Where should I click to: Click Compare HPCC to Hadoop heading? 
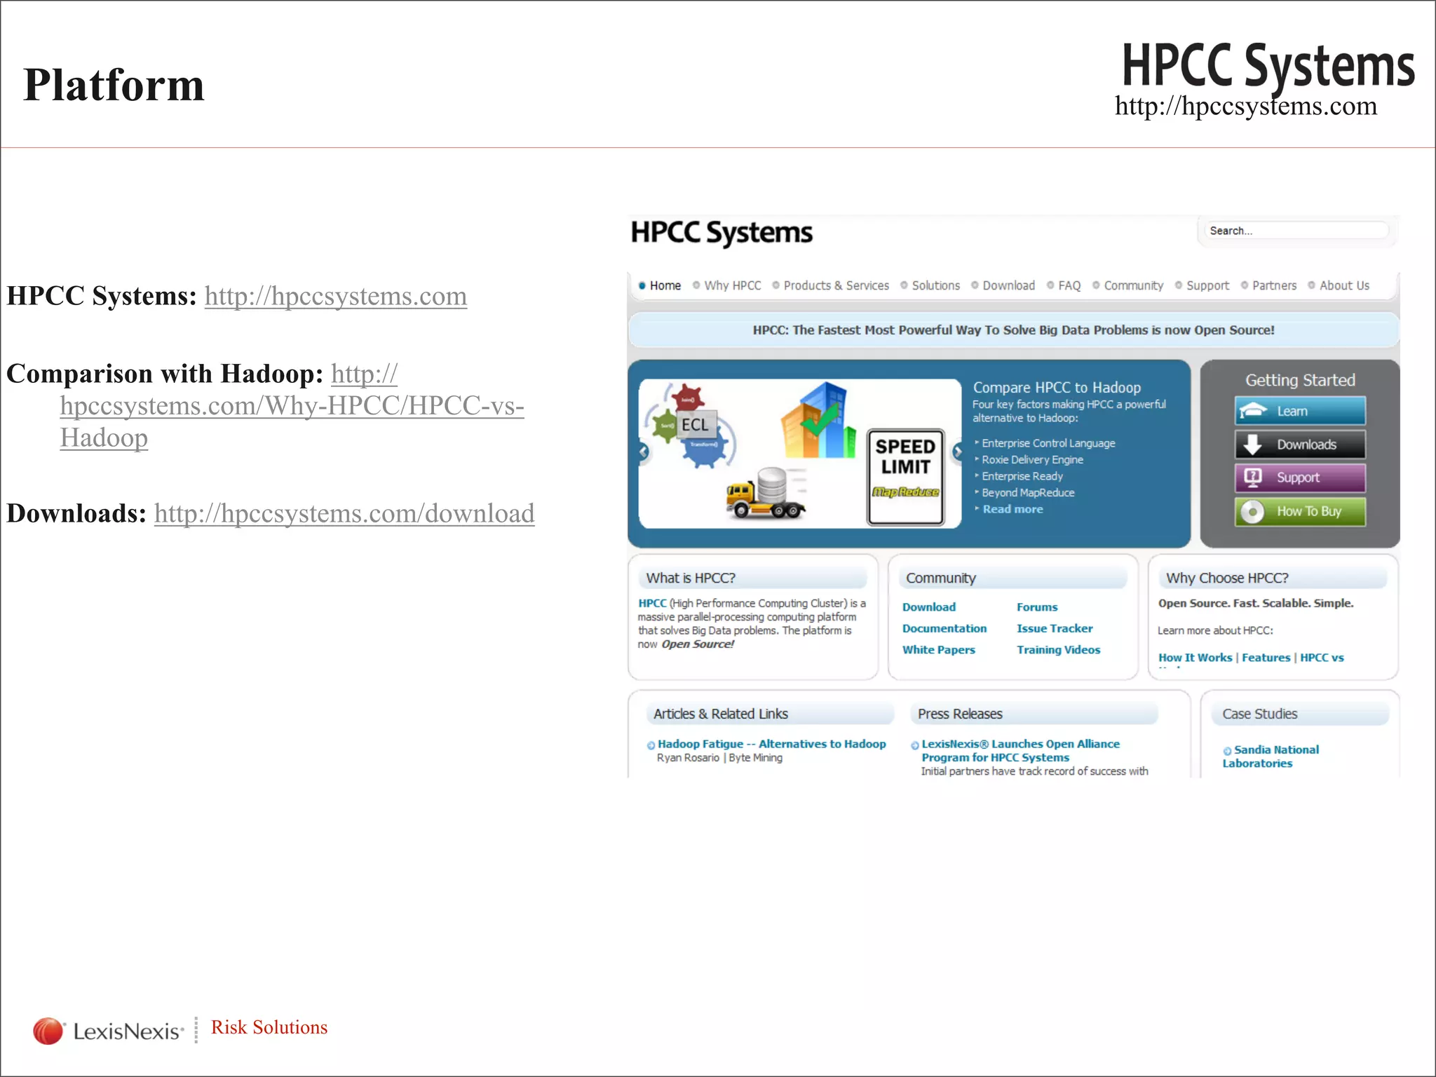(1057, 388)
